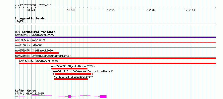Click the nsv6580372 (Sedlazeck2020) label

35,35
